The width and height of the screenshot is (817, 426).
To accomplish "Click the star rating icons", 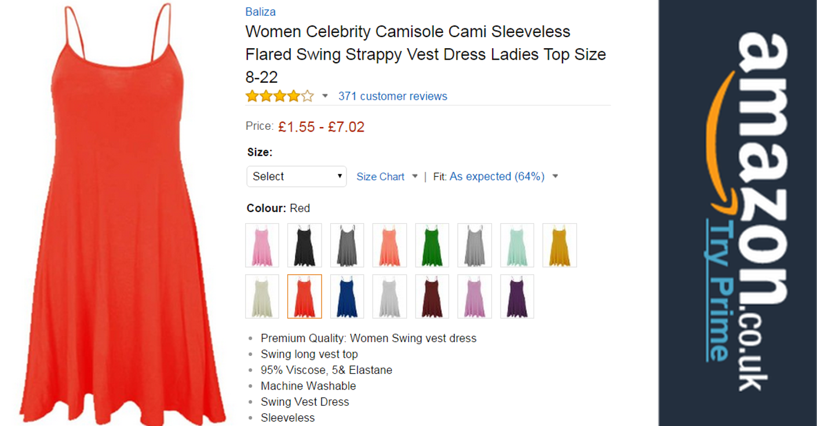I will click(x=279, y=96).
